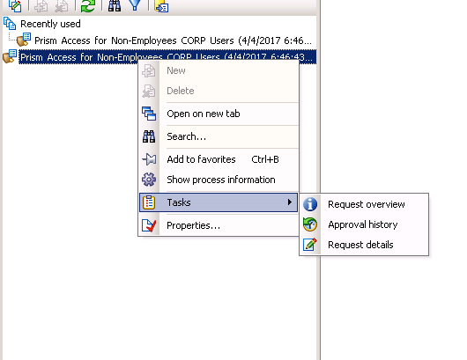Screen dimensions: 467x360
Task: Click the edit document icon in toolbar
Action: (x=15, y=5)
